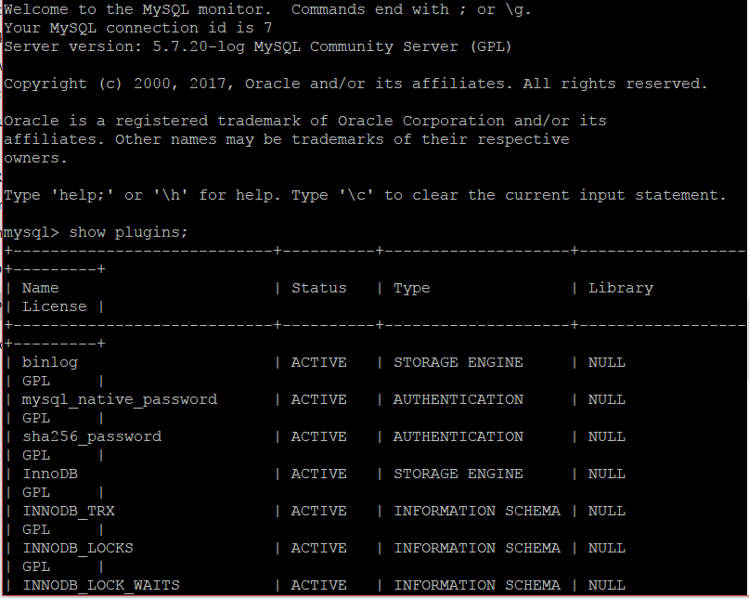Click the 'show plugins;' command text

[x=128, y=232]
